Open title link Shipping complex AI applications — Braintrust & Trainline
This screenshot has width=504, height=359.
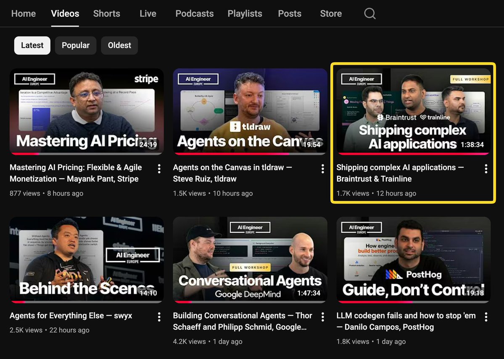point(400,173)
